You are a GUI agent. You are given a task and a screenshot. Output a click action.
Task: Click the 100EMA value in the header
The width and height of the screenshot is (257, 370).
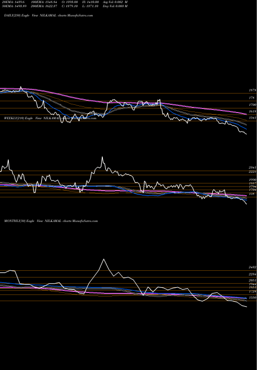[x=44, y=2]
